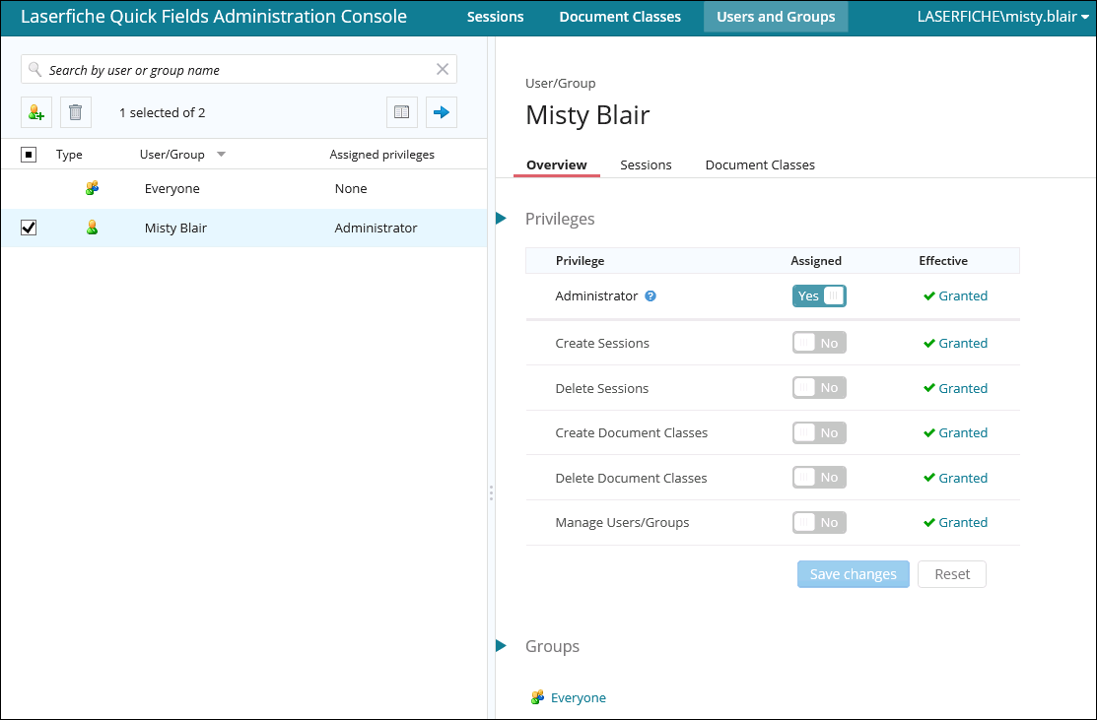Screen dimensions: 1097x720
Task: Collapse the Groups section triangle
Action: point(502,646)
